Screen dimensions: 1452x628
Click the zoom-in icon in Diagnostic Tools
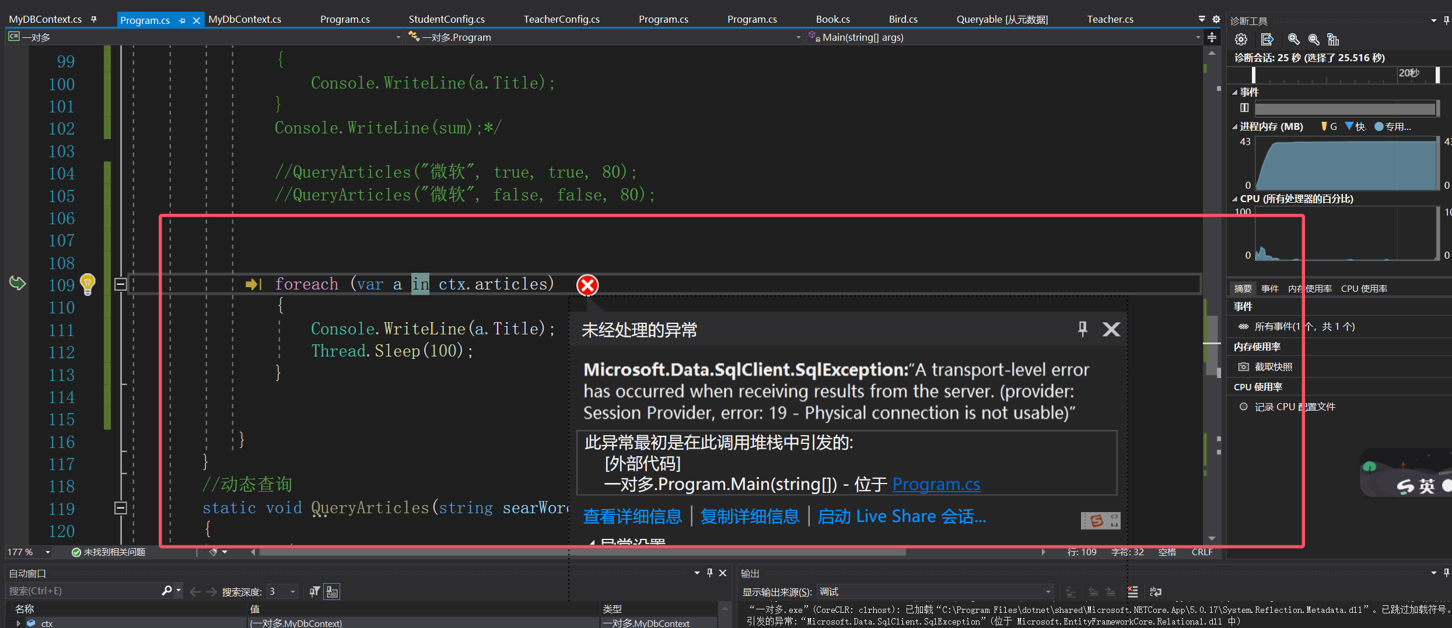click(x=1294, y=40)
